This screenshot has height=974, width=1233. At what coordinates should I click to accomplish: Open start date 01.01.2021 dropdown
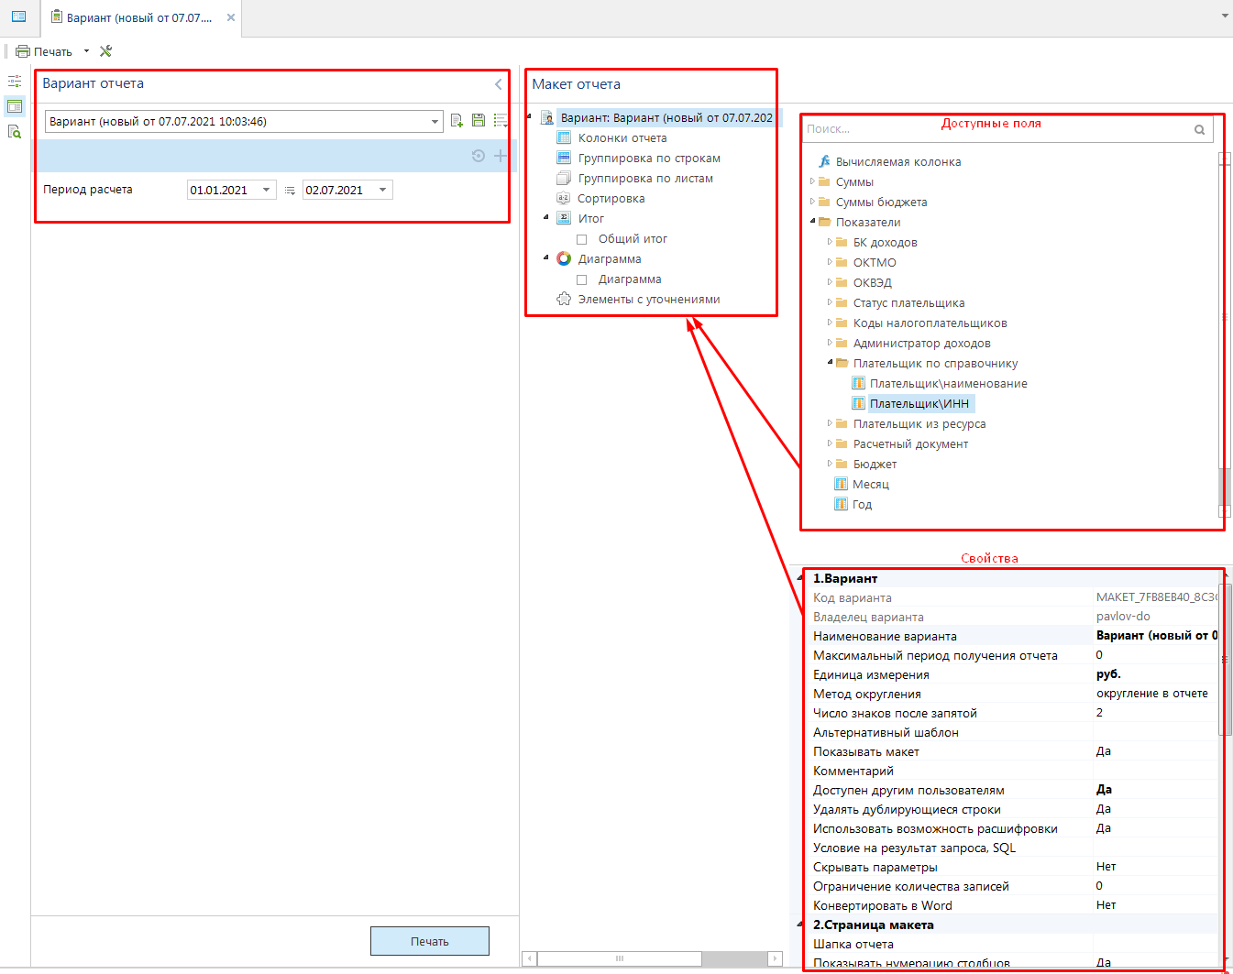pyautogui.click(x=267, y=190)
